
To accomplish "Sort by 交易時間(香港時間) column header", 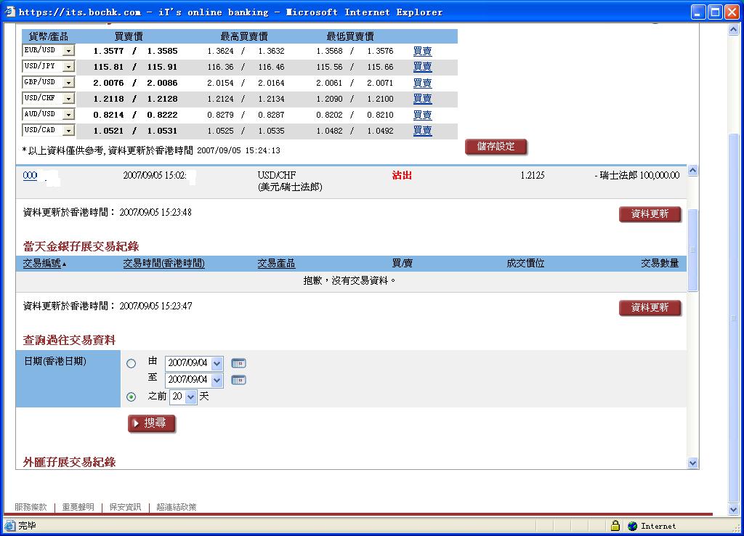I will (163, 263).
